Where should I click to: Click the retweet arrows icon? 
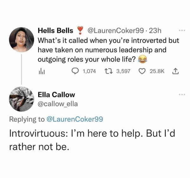pos(108,72)
